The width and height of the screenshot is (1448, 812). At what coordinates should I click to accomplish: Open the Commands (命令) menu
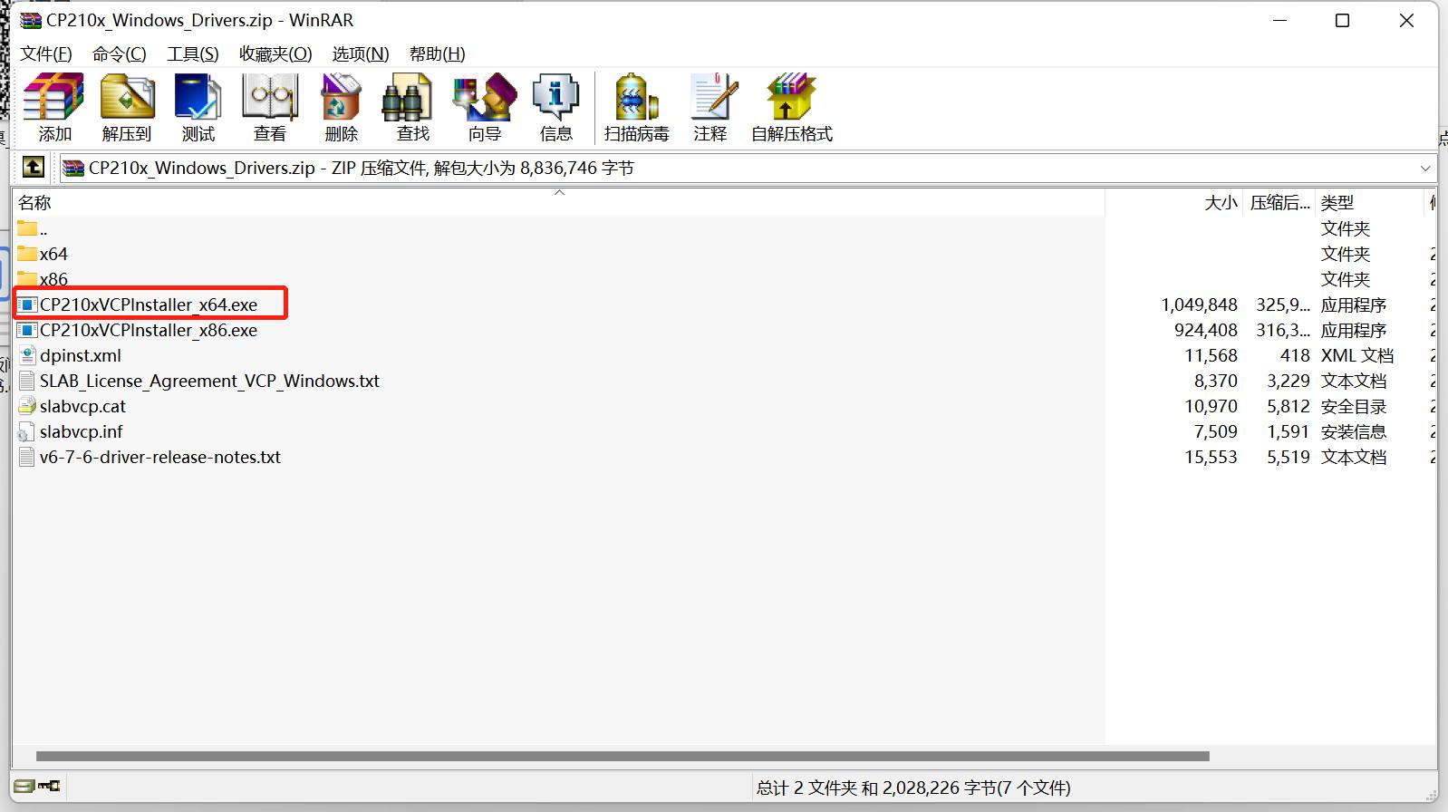(120, 54)
